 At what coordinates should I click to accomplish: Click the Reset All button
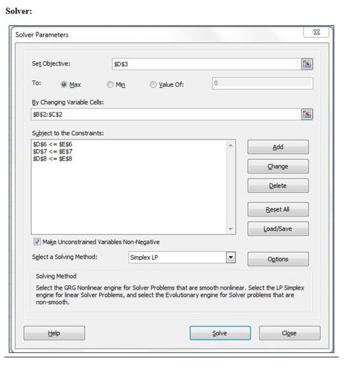click(x=278, y=209)
